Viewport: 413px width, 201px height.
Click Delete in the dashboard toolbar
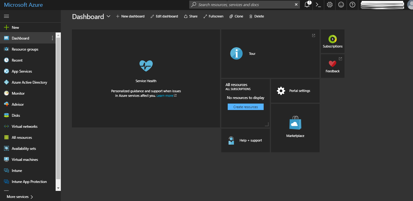pyautogui.click(x=257, y=16)
